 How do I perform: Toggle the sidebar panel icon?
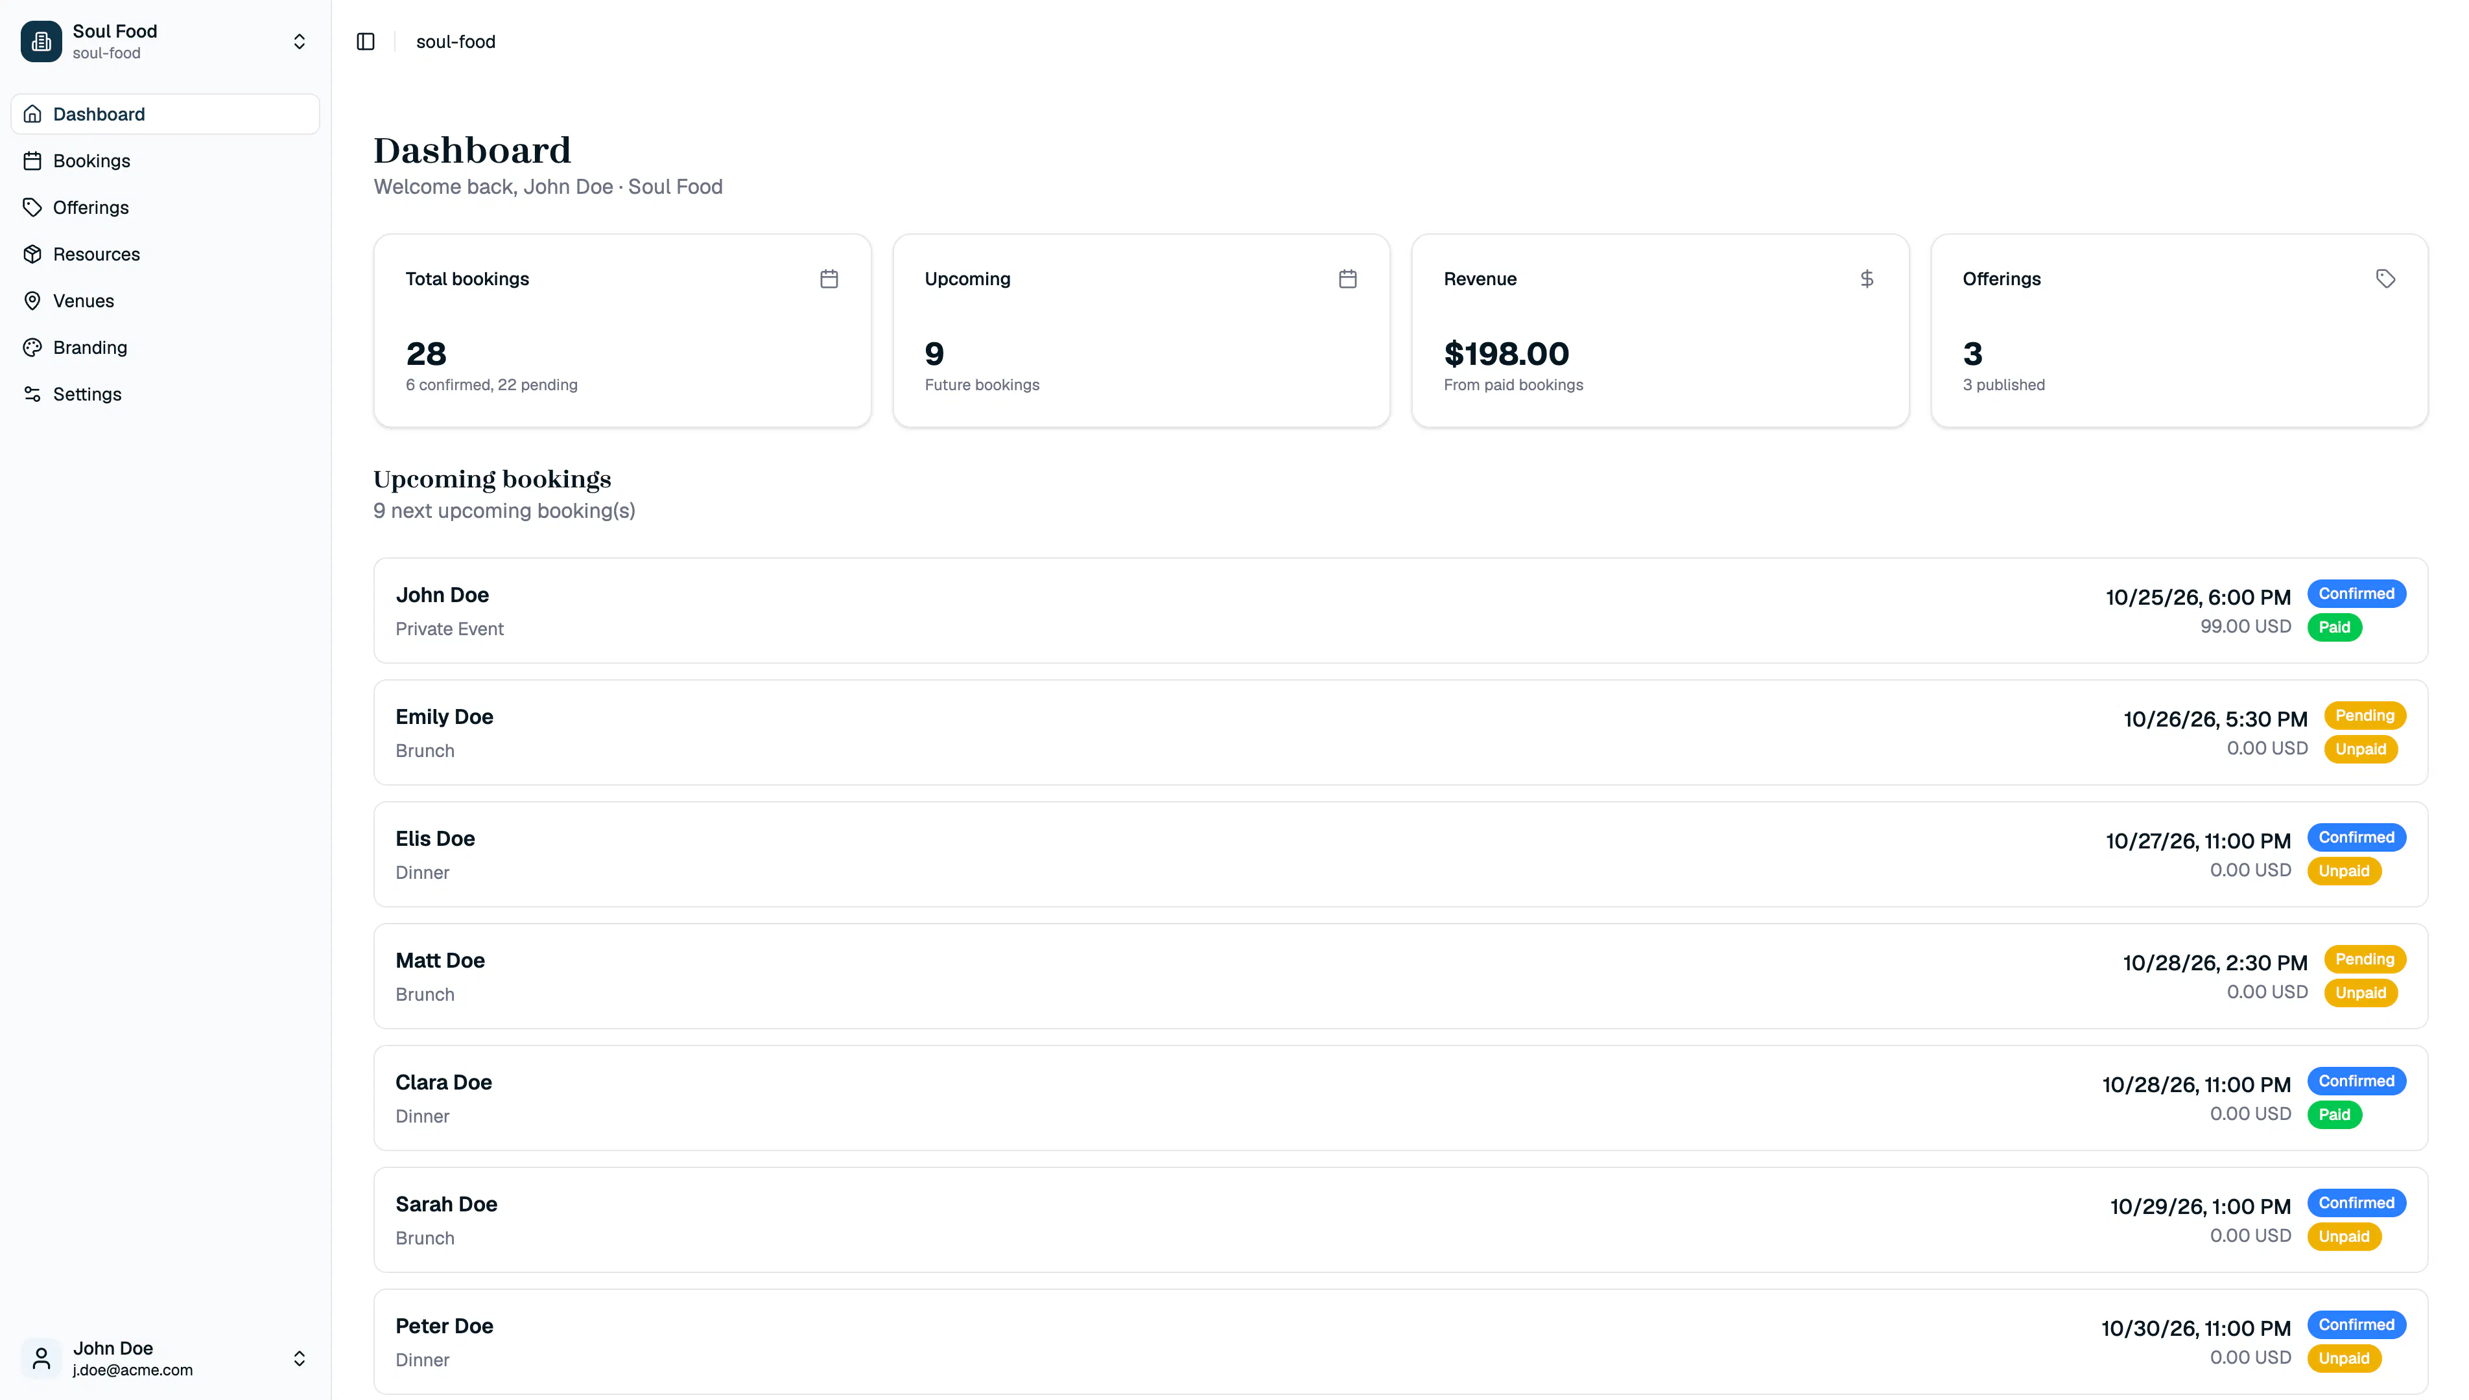(x=366, y=41)
